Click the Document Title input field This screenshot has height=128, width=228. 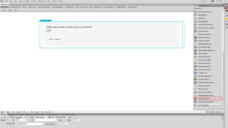click(29, 124)
